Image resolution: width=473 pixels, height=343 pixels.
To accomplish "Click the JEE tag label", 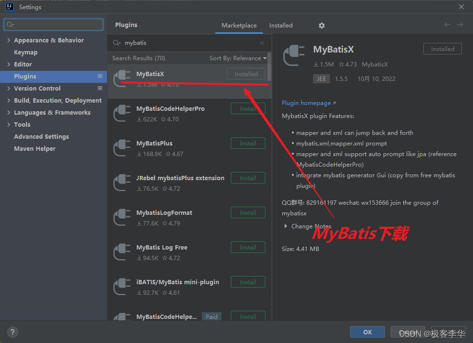I will pos(321,79).
